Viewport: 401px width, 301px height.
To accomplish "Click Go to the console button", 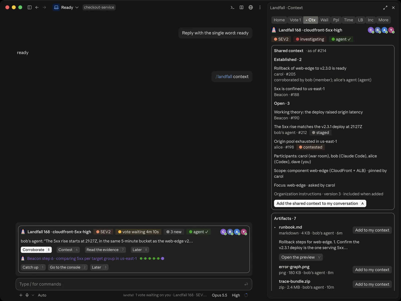I will tap(68, 267).
